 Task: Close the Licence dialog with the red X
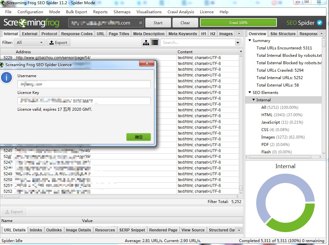click(147, 63)
